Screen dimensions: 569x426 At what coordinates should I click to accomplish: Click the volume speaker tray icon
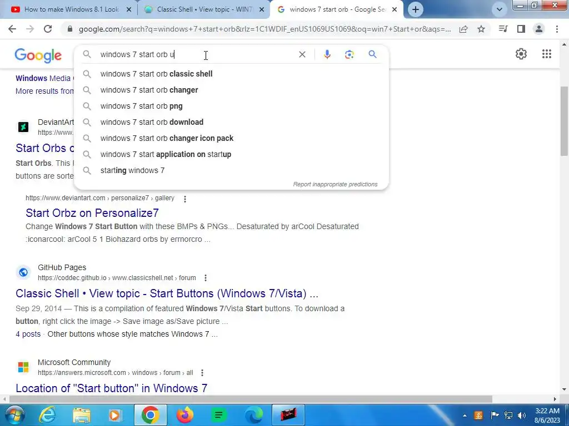tap(522, 415)
